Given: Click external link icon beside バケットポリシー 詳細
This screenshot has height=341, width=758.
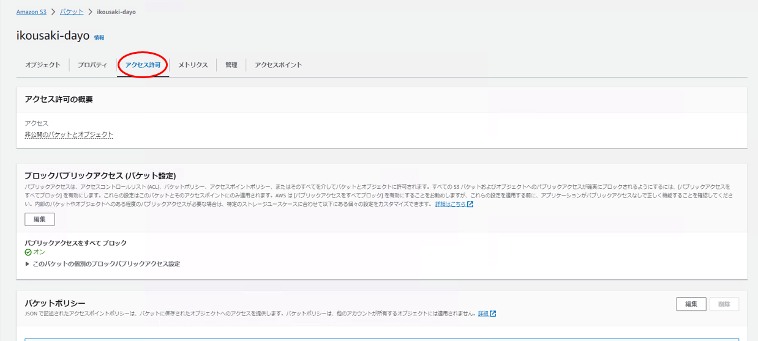Looking at the screenshot, I should (493, 313).
